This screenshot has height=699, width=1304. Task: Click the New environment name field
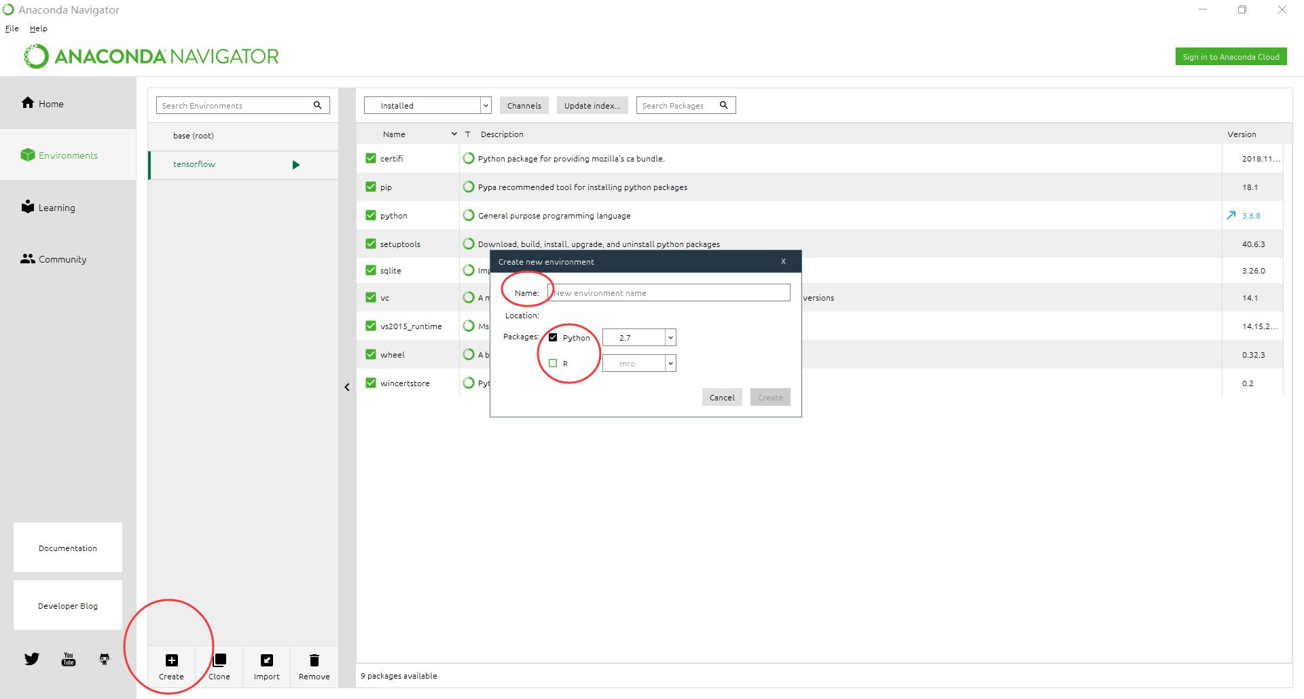[669, 292]
